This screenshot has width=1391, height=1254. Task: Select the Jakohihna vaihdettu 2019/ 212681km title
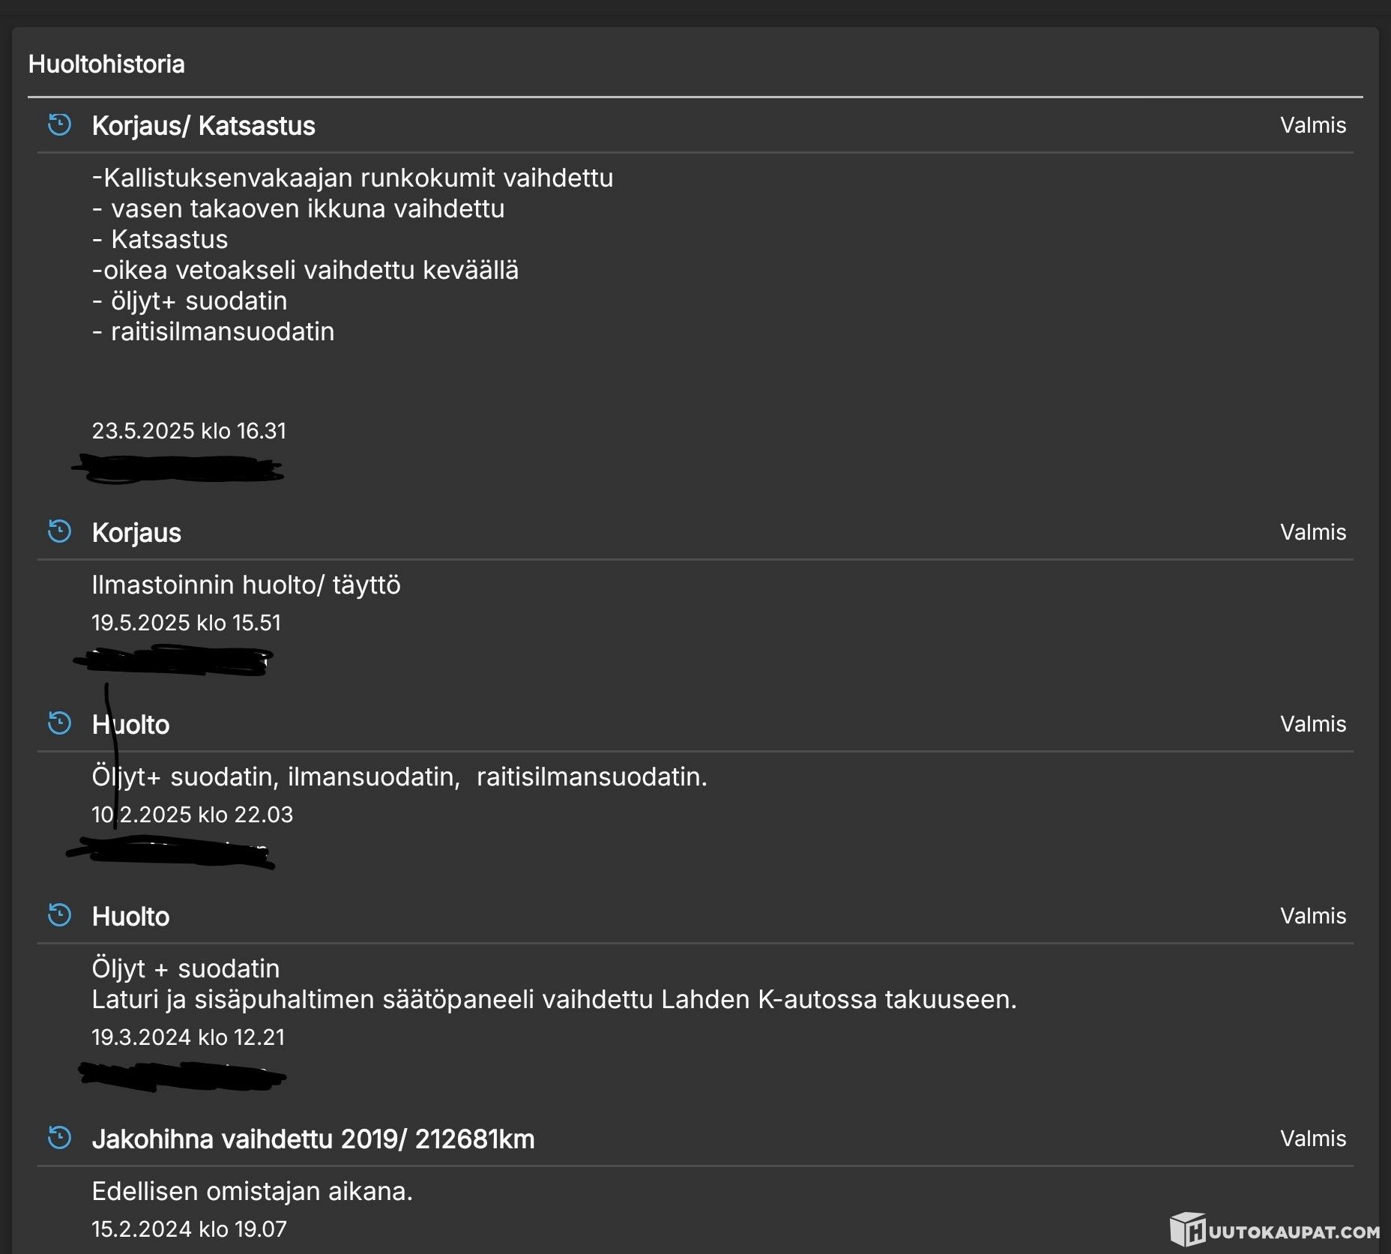pyautogui.click(x=313, y=1139)
